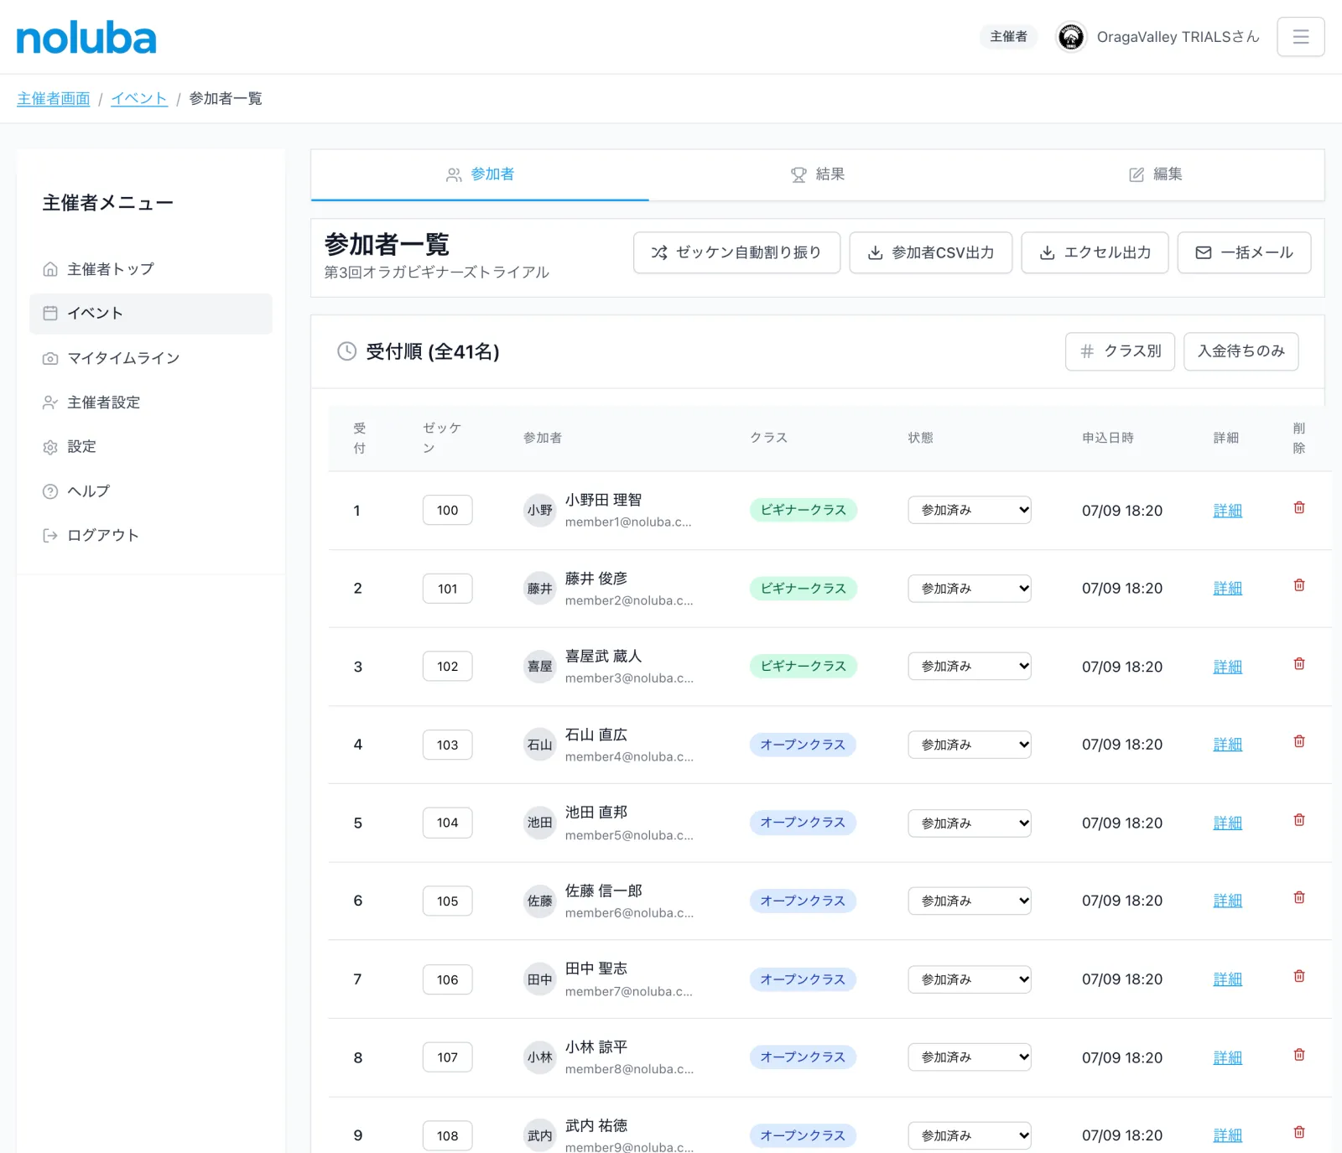Image resolution: width=1342 pixels, height=1153 pixels.
Task: Click 佐藤 avatar badge
Action: [x=539, y=901]
